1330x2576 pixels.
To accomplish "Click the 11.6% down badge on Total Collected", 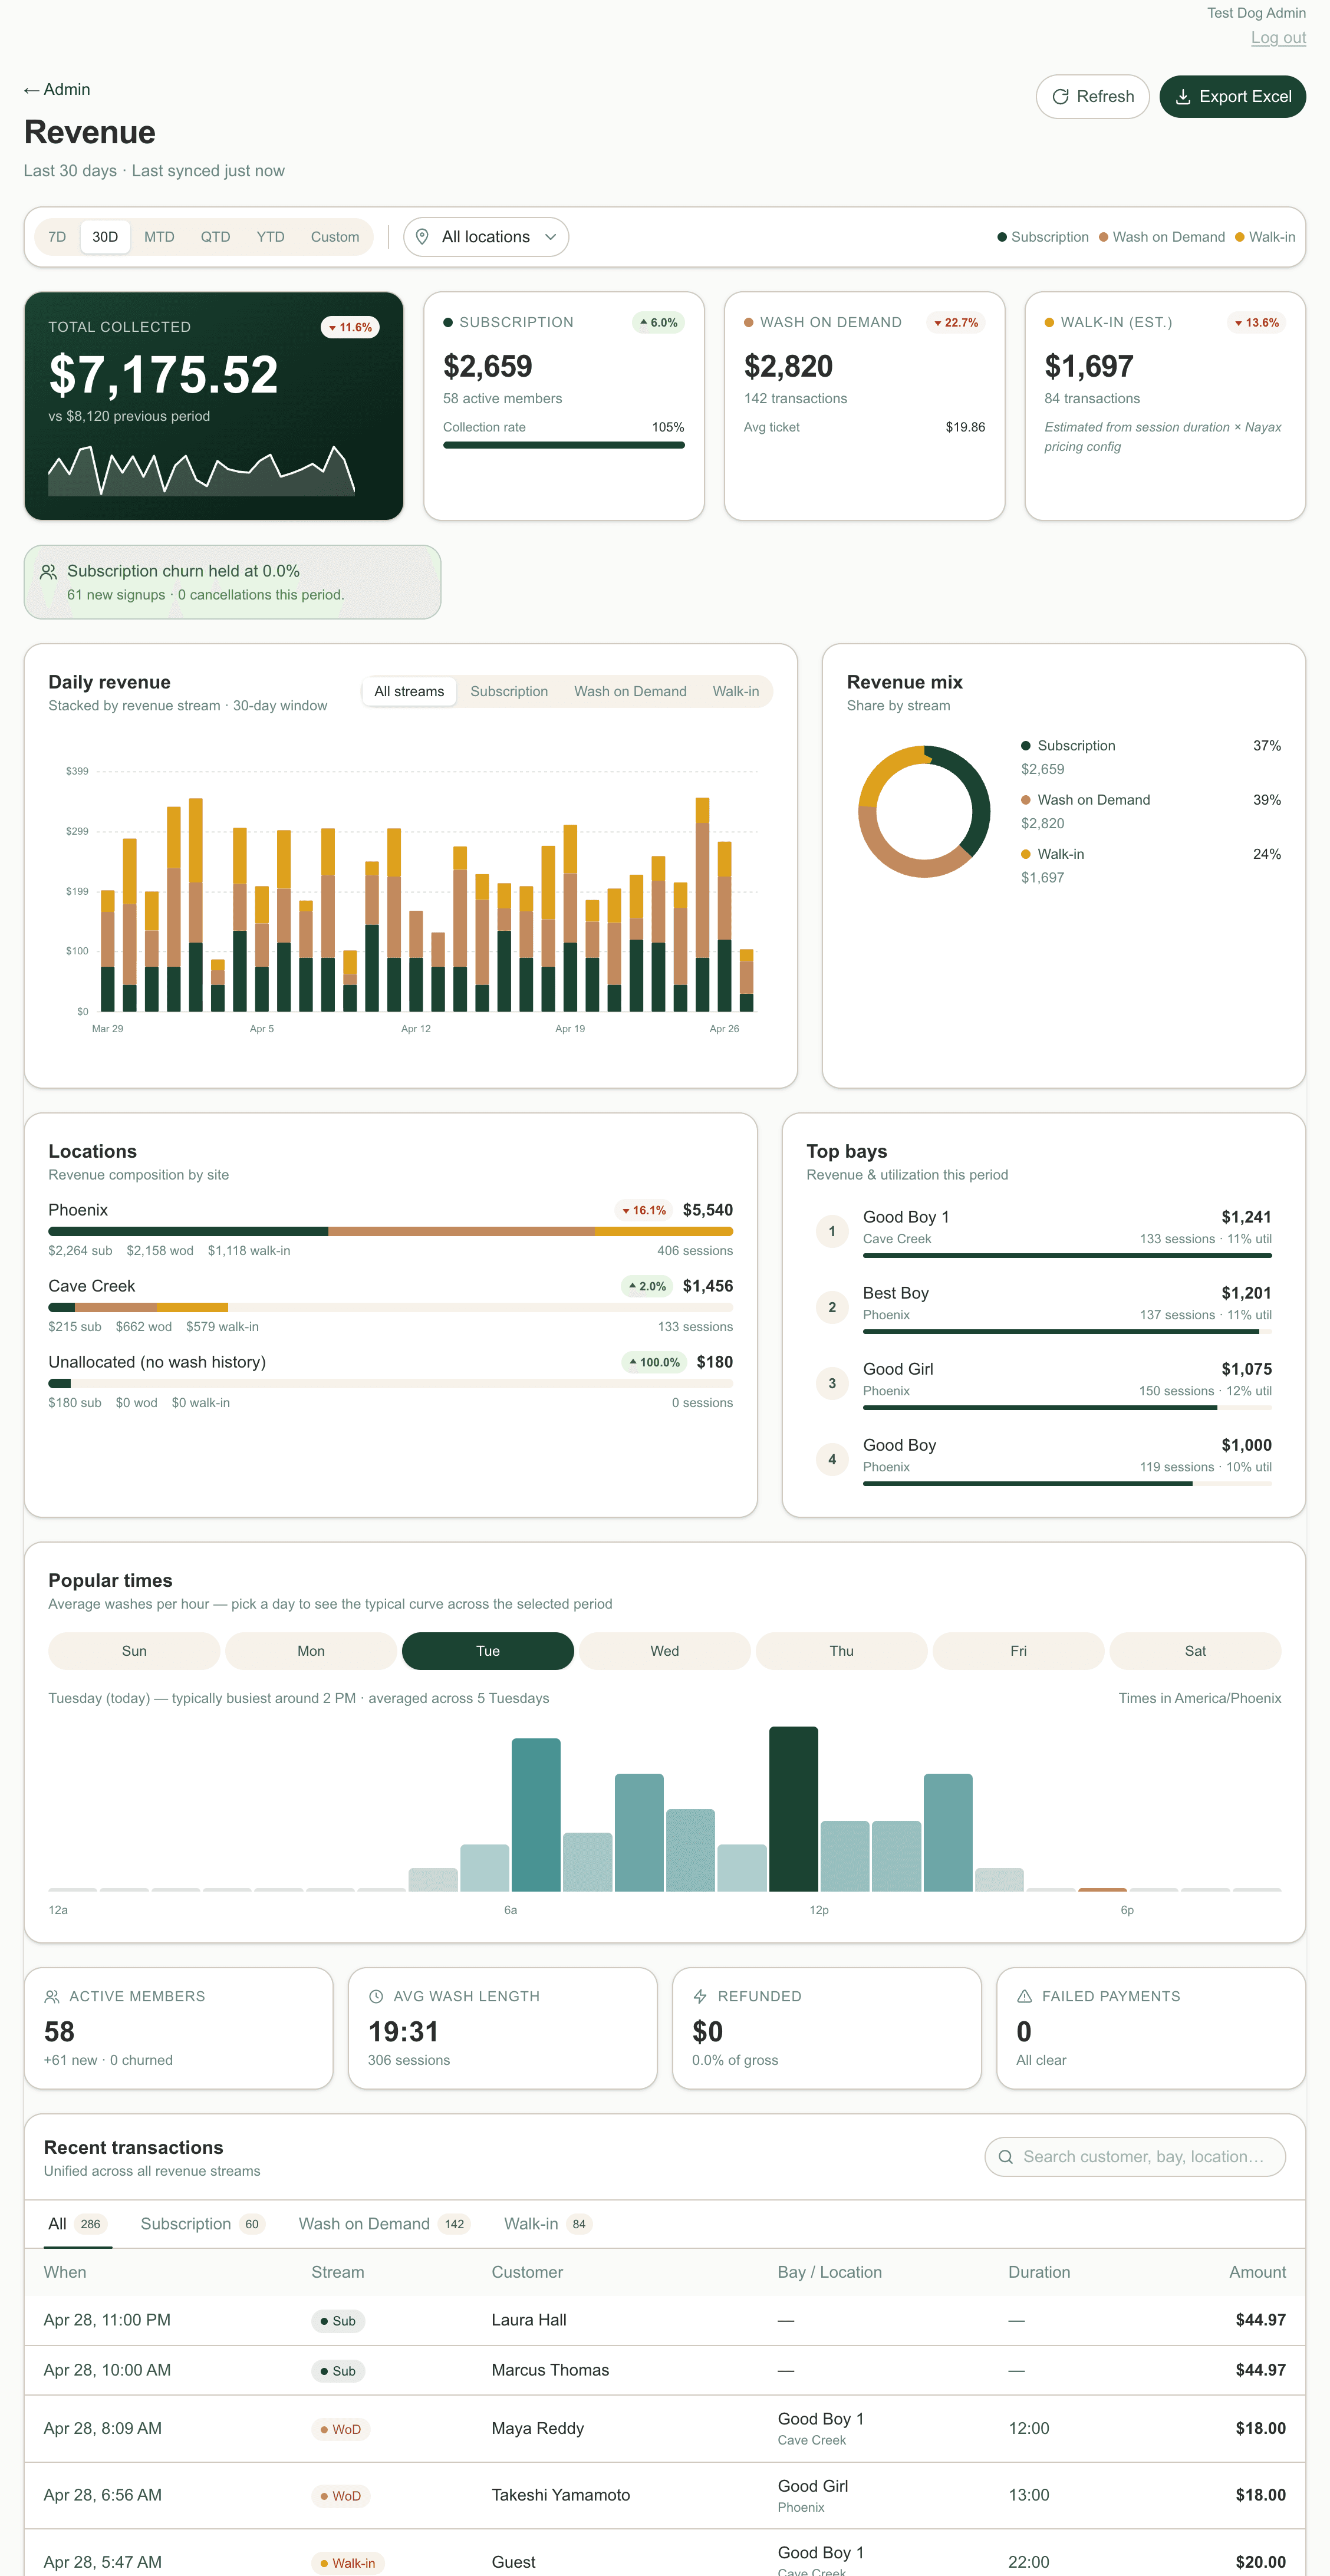I will coord(350,327).
